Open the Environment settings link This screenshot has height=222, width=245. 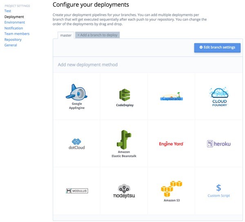(x=15, y=22)
